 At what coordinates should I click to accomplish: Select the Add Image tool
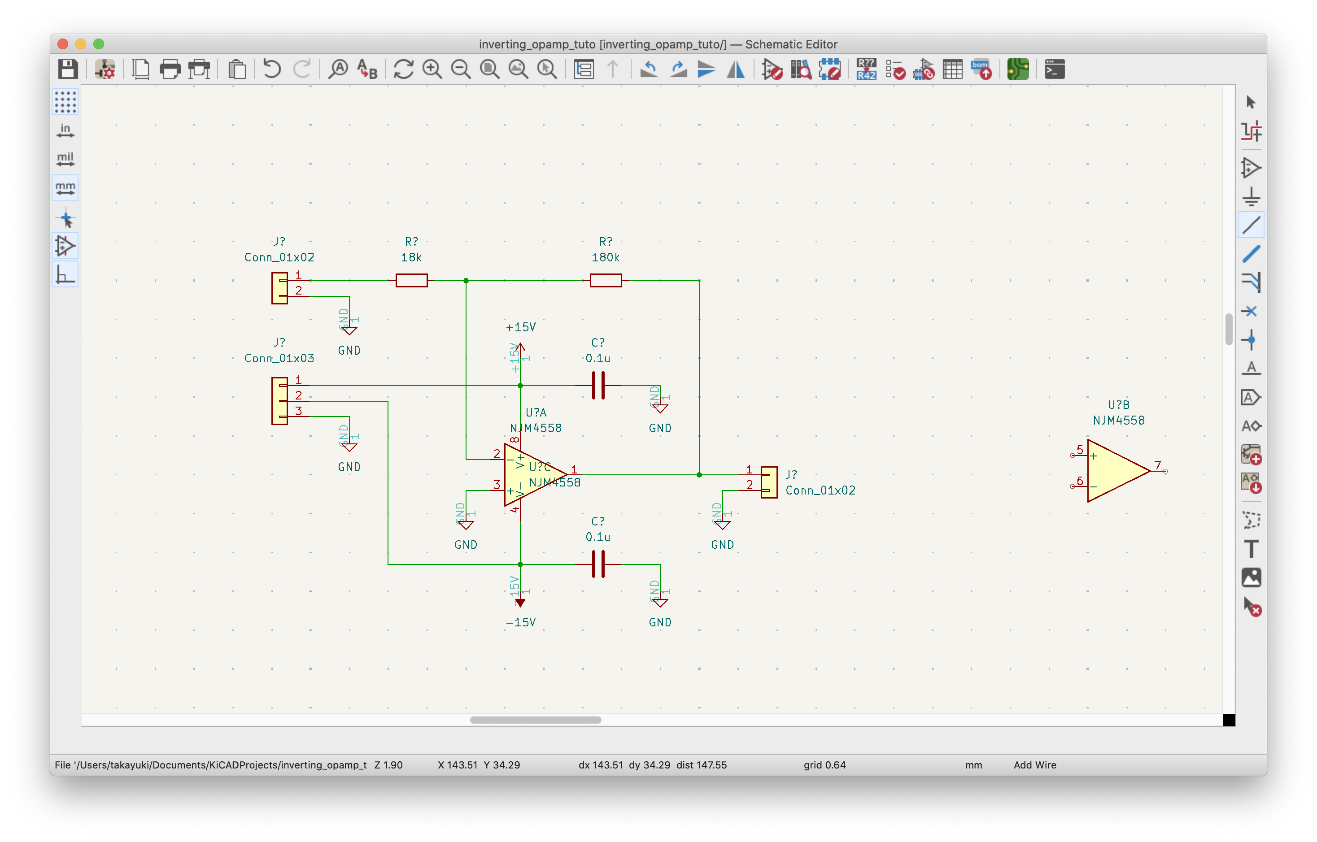click(x=1251, y=577)
